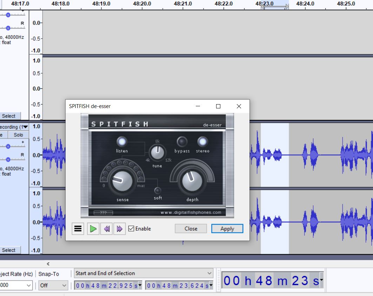Toggle the soft switch
Image resolution: width=373 pixels, height=296 pixels.
point(158,190)
